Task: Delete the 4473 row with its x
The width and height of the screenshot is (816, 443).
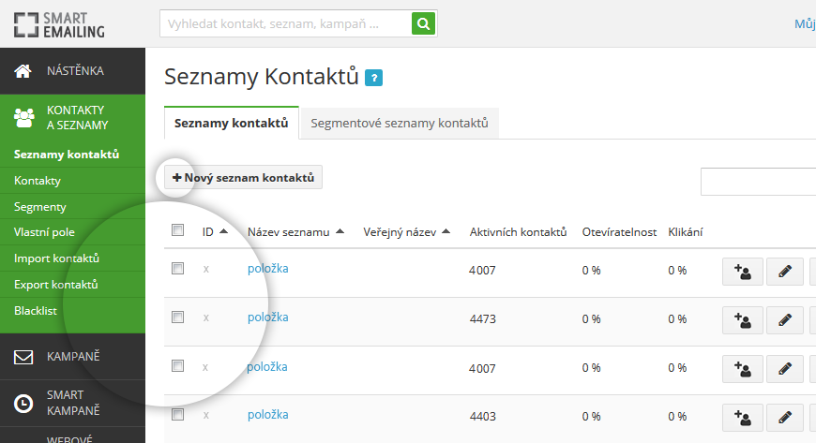Action: coord(206,317)
